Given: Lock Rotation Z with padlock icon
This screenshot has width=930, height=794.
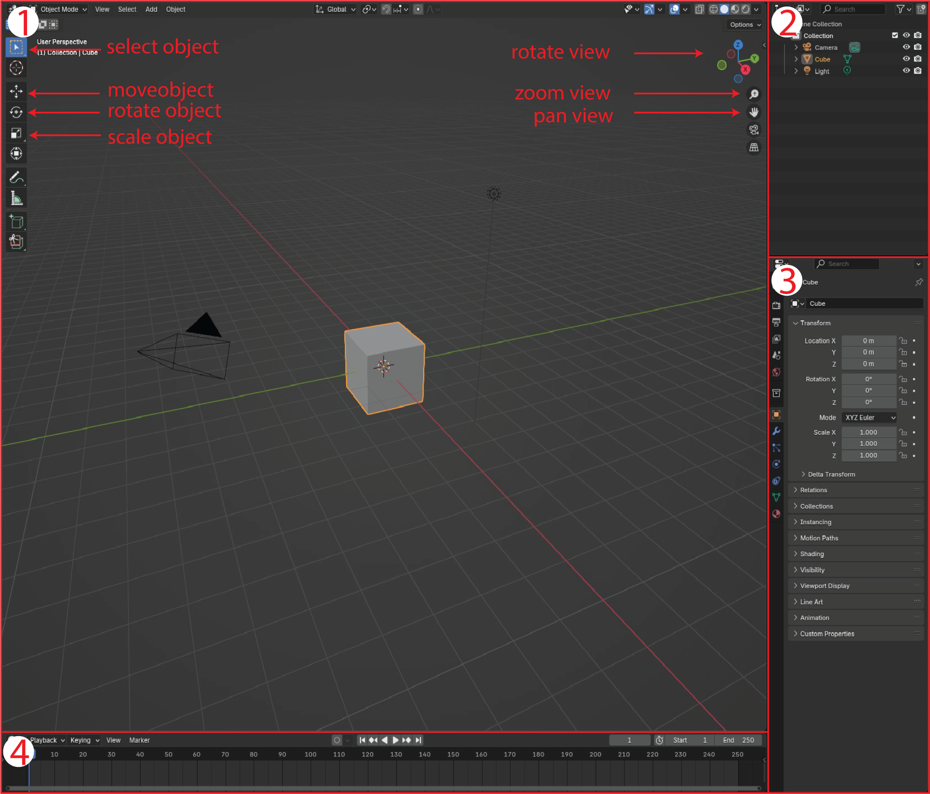Looking at the screenshot, I should click(903, 402).
